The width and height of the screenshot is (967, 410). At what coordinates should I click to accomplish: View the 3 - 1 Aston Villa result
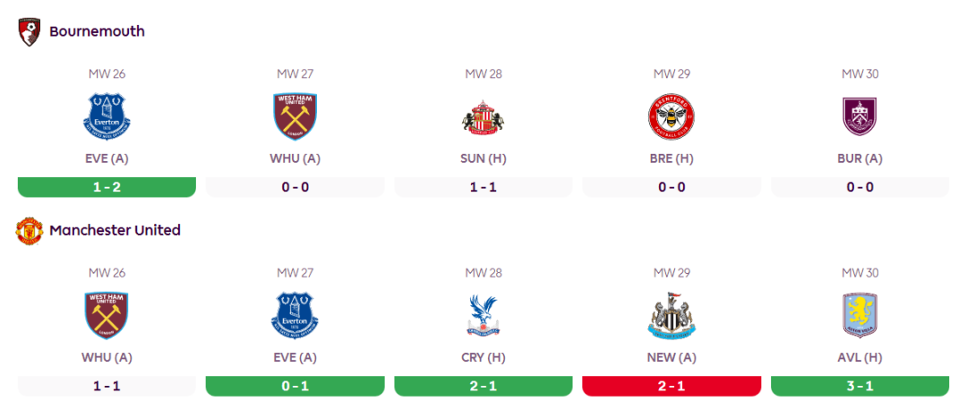tap(860, 386)
